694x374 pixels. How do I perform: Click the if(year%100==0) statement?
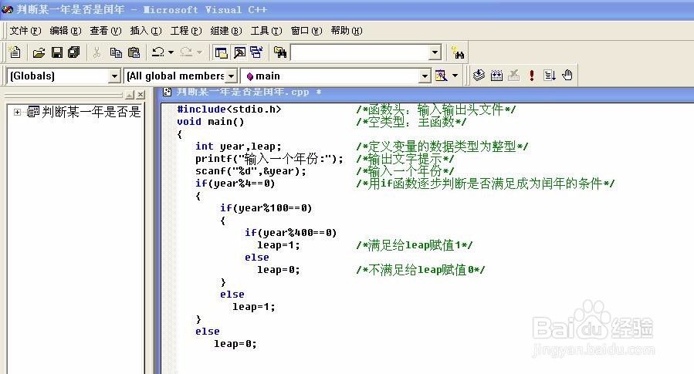266,208
